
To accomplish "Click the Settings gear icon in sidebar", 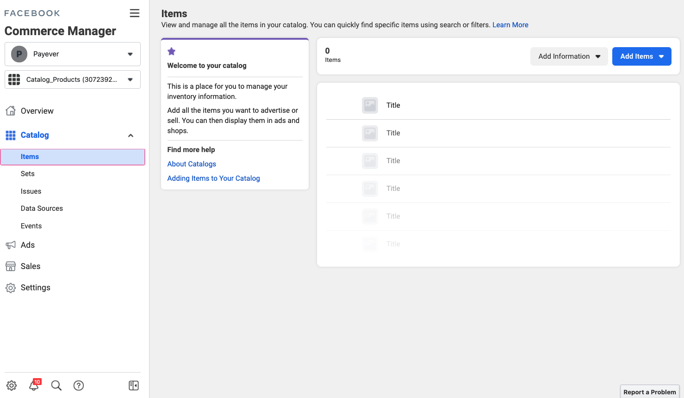I will click(x=11, y=288).
